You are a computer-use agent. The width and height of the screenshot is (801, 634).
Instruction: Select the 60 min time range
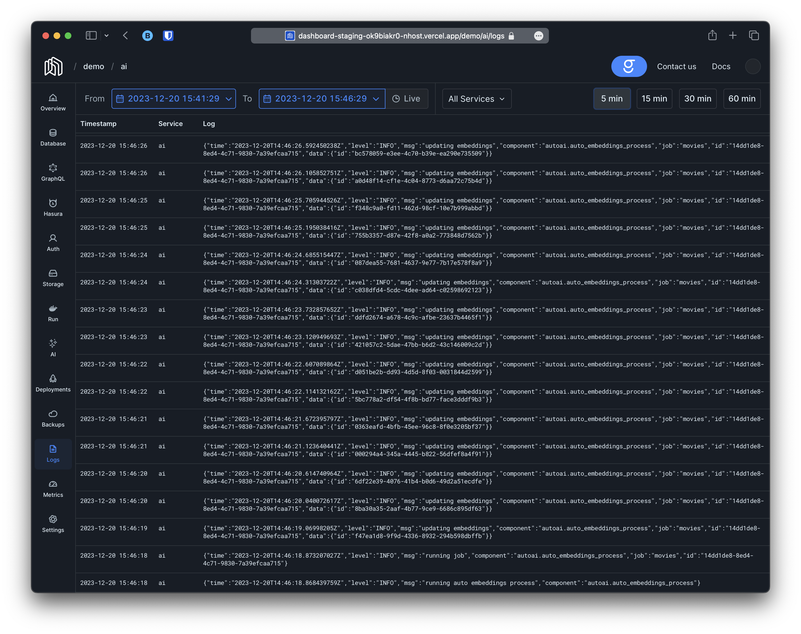click(742, 99)
